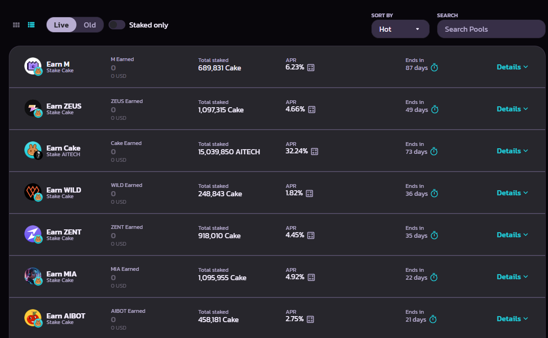Viewport: 548px width, 338px height.
Task: Open APR calculator for Earn Cake pool
Action: click(x=315, y=152)
